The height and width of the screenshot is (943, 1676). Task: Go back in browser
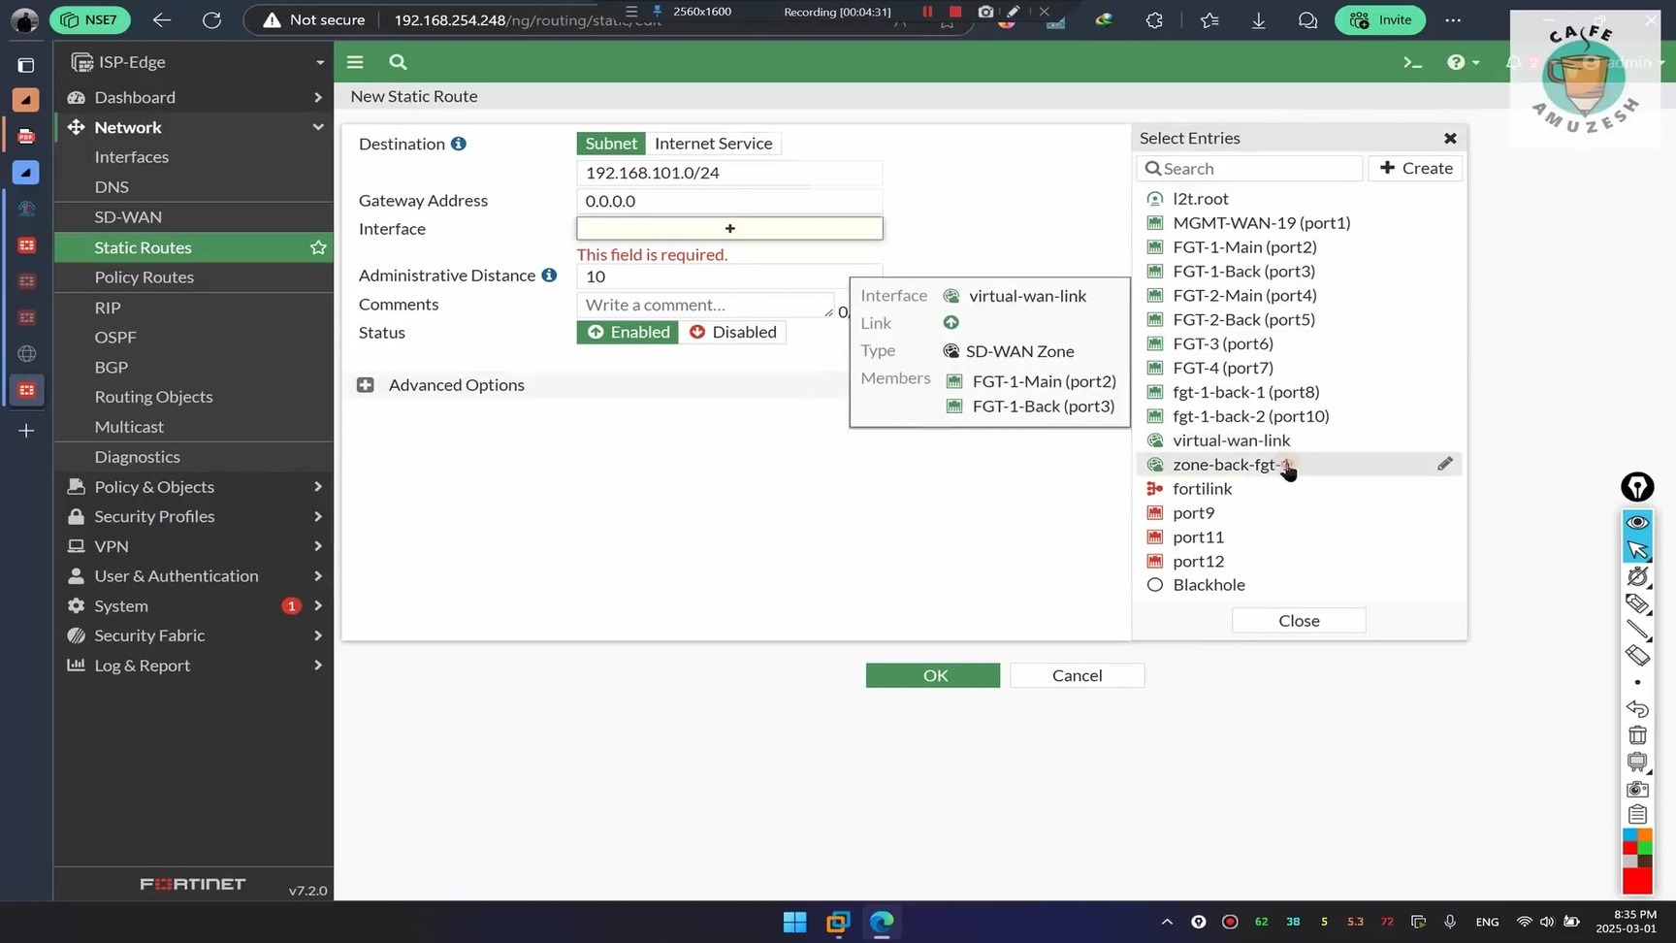162,19
